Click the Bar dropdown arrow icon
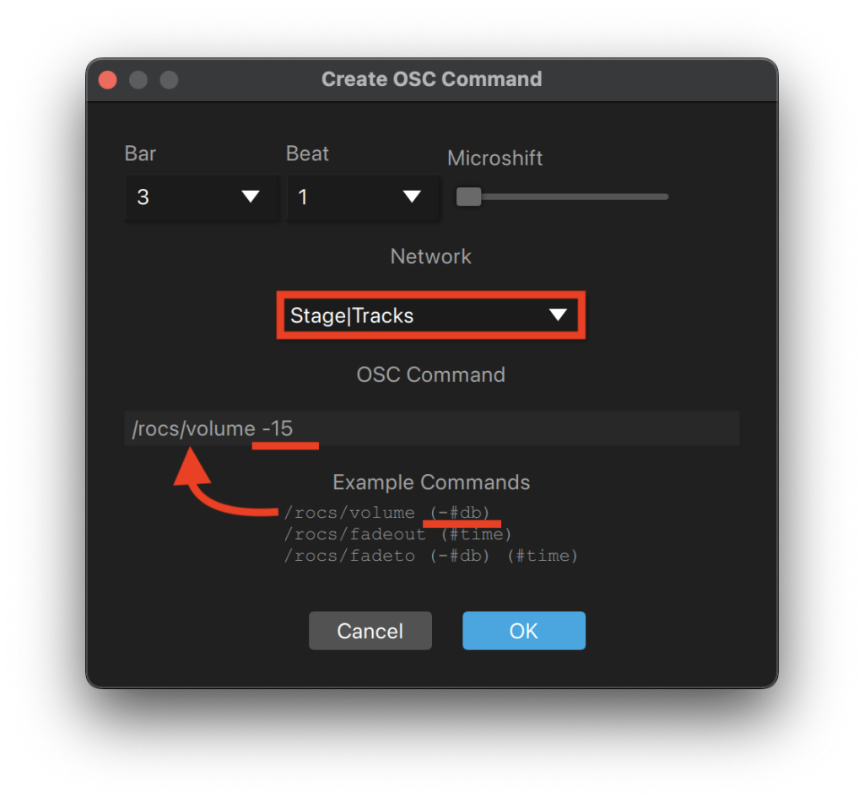Image resolution: width=864 pixels, height=802 pixels. [x=251, y=196]
